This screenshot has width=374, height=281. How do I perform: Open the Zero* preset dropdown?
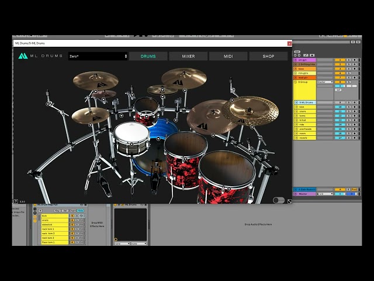click(x=98, y=56)
